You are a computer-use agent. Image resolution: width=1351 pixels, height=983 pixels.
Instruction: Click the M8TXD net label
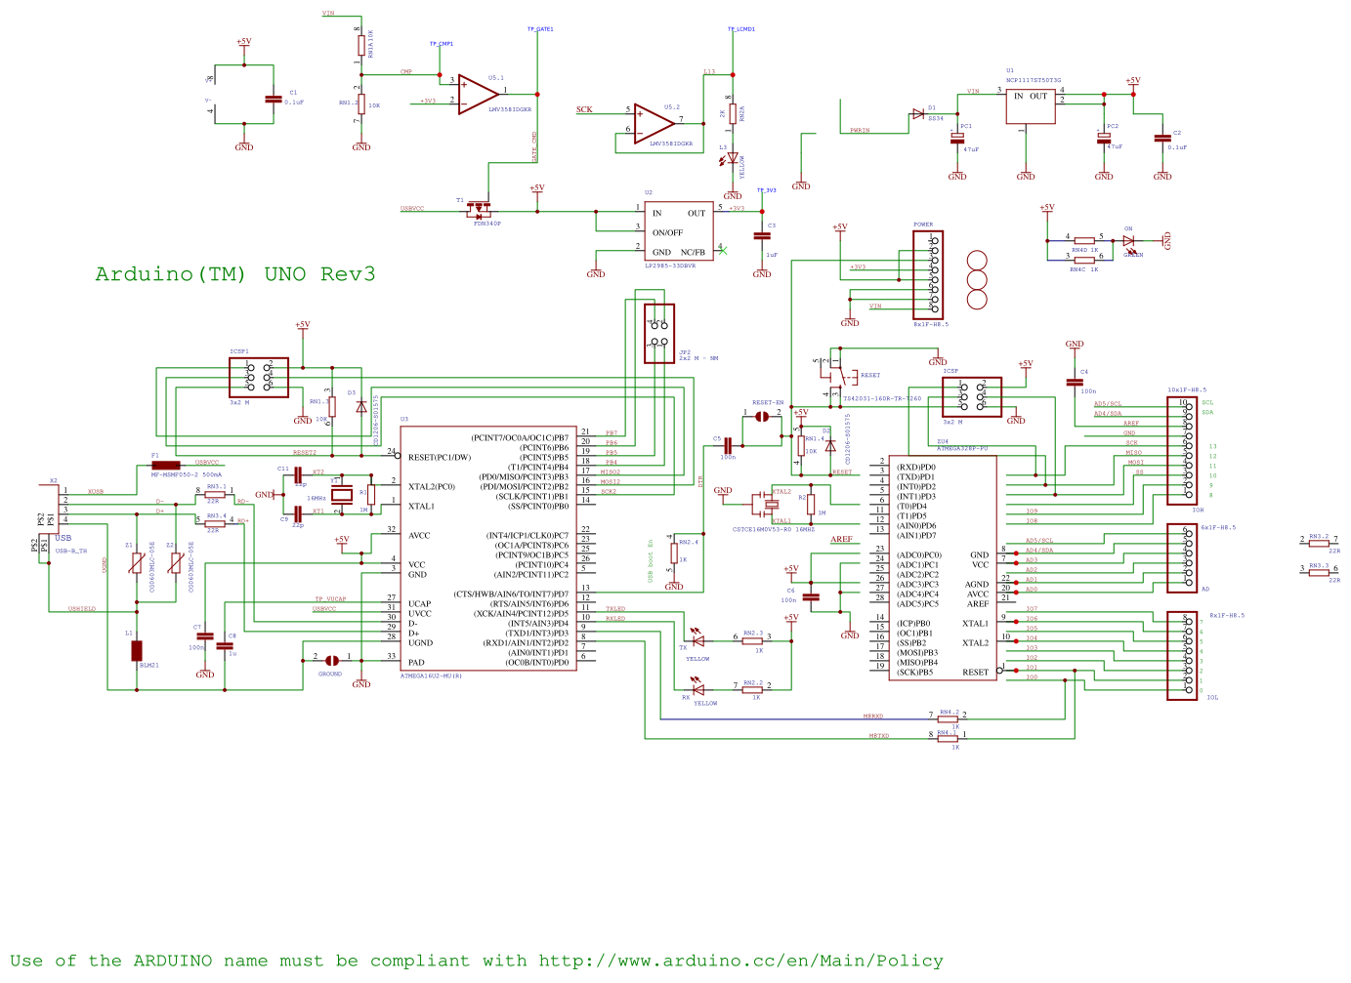(879, 736)
